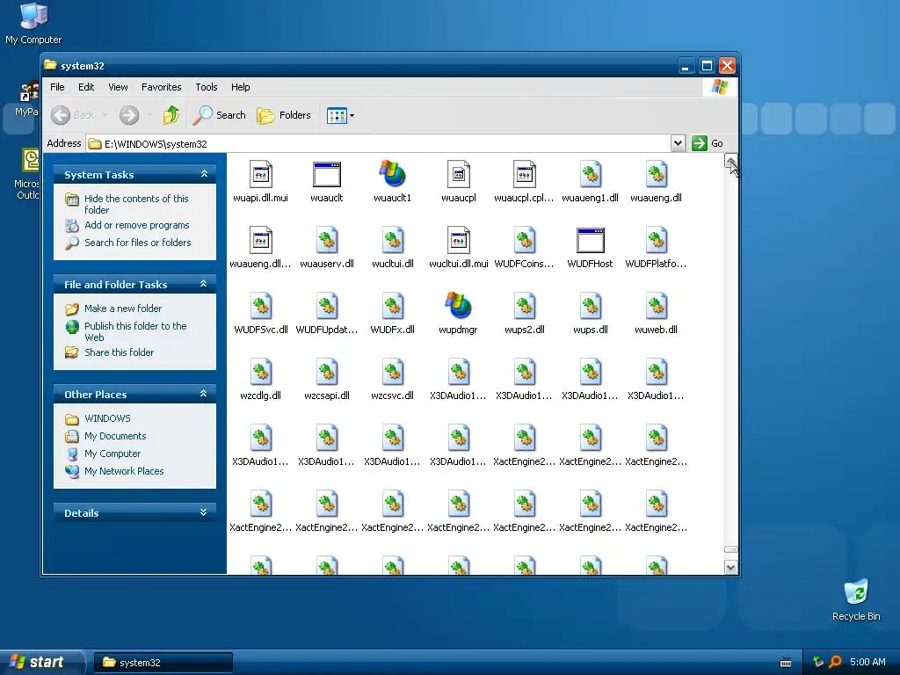Select the wups2.dll file icon
Viewport: 900px width, 675px height.
coord(525,306)
